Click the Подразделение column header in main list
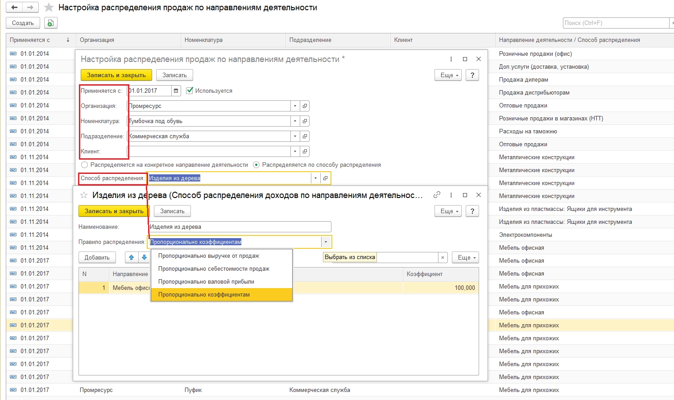This screenshot has height=400, width=674. click(338, 40)
